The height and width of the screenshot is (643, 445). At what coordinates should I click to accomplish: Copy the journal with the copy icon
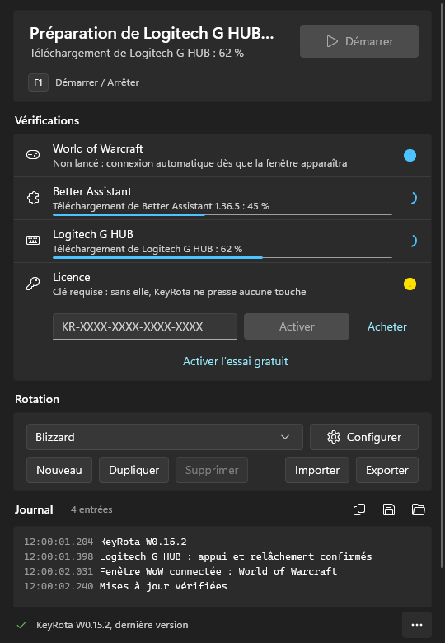coord(359,509)
